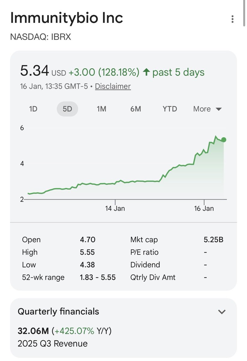
Task: Click the 14 Jan axis label
Action: point(115,208)
